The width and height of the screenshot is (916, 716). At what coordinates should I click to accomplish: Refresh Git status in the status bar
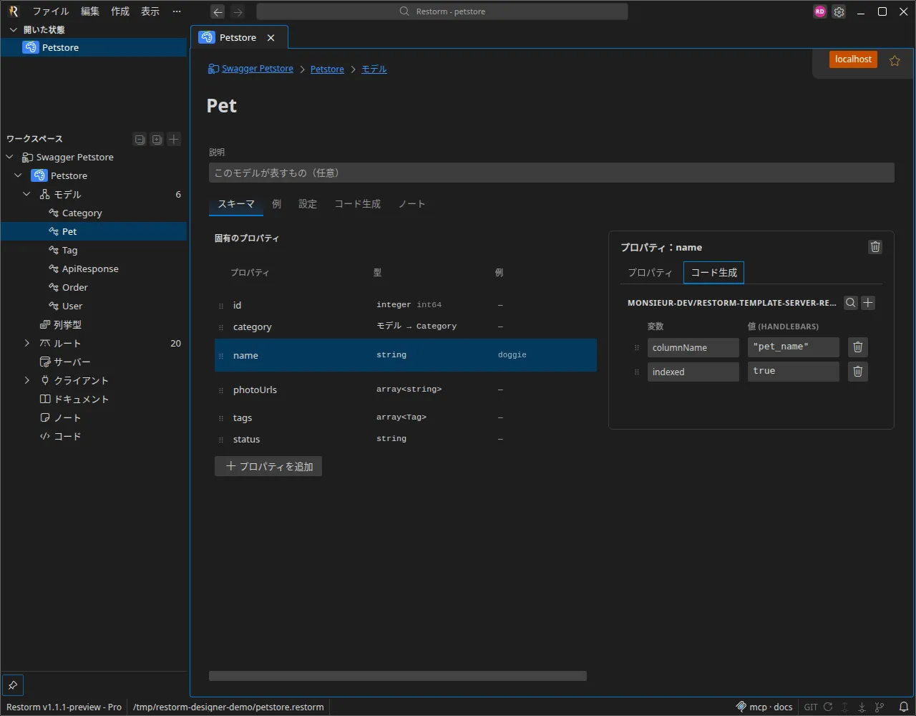[828, 707]
